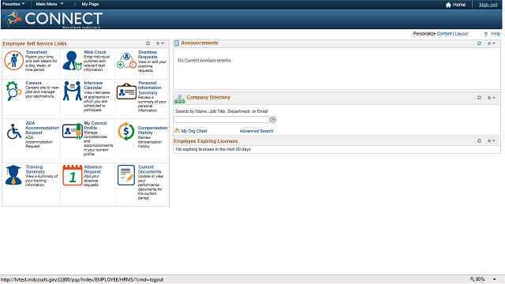Screen dimensions: 505x284
Task: Click the Careers magnifier icon
Action: [13, 91]
